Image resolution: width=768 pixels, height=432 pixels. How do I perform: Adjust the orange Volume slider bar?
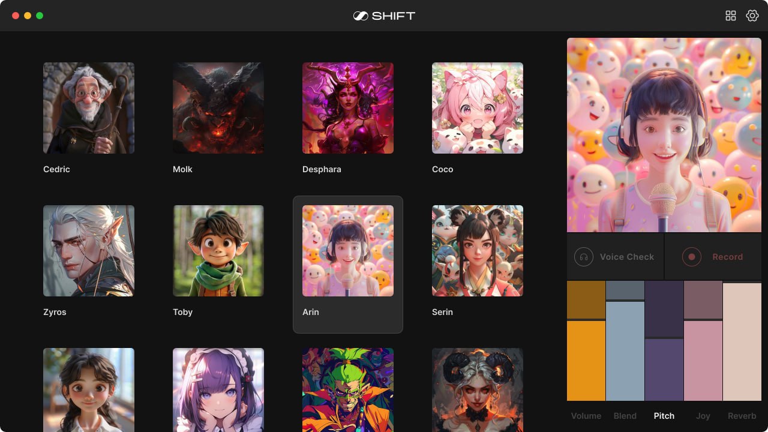click(586, 360)
